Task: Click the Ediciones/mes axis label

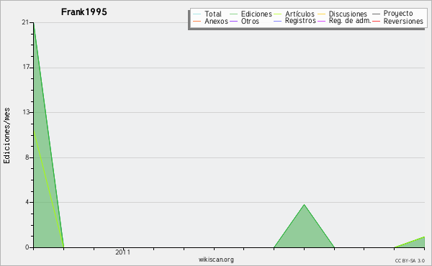Action: pyautogui.click(x=6, y=136)
